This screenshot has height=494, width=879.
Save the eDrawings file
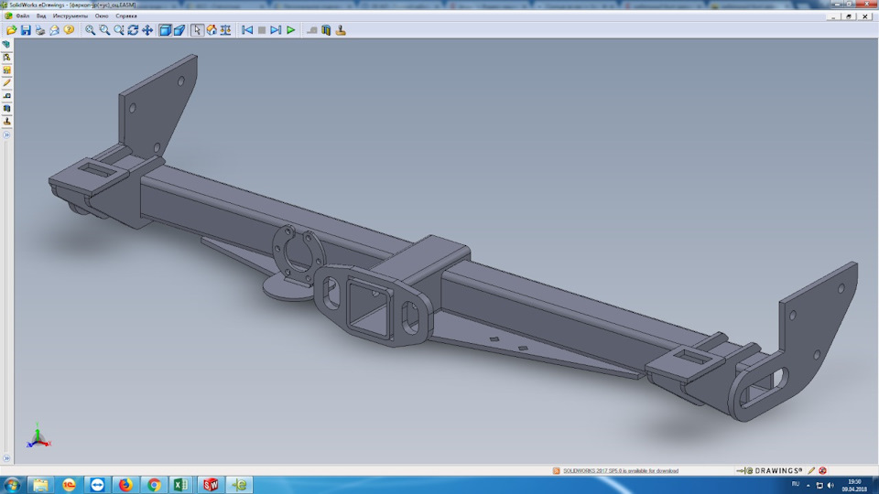(26, 29)
